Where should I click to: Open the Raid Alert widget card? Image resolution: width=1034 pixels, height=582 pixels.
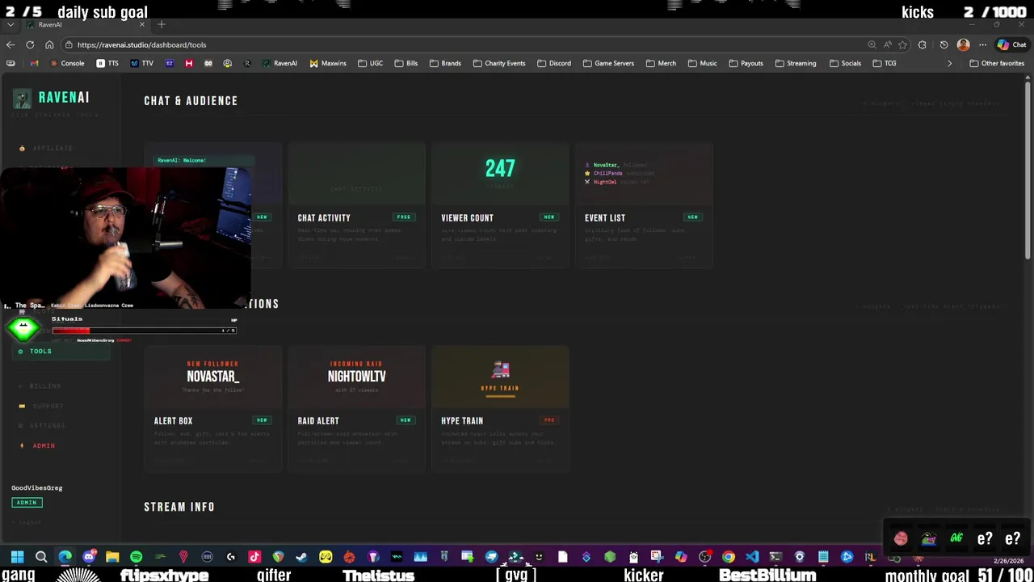(356, 408)
